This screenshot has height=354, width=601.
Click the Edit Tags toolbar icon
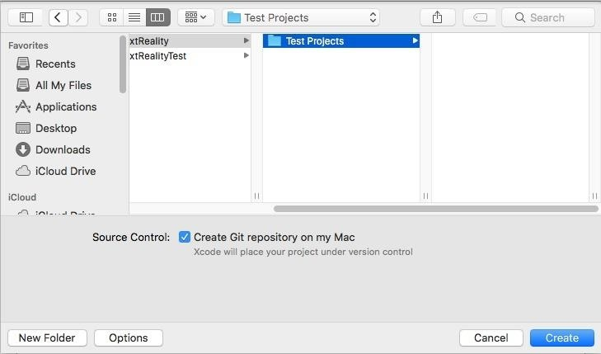click(x=480, y=17)
